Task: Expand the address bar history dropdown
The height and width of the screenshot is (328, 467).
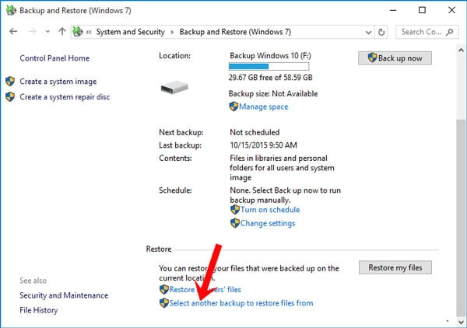Action: pos(368,32)
